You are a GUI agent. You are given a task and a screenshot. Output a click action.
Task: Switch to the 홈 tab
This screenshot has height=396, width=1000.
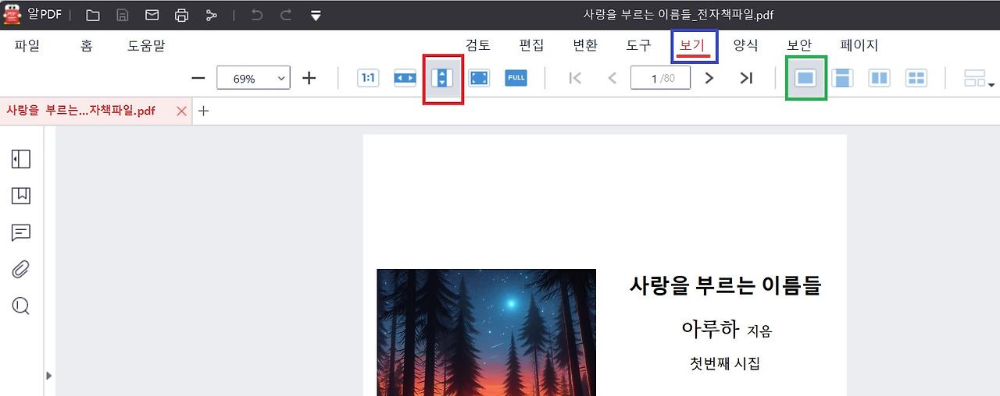tap(86, 45)
